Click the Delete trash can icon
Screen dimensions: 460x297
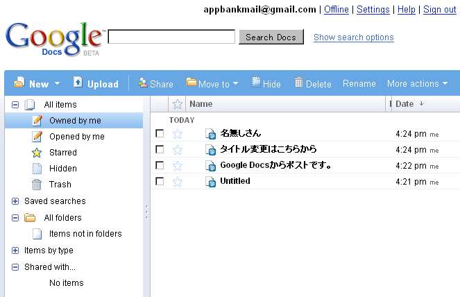click(298, 82)
